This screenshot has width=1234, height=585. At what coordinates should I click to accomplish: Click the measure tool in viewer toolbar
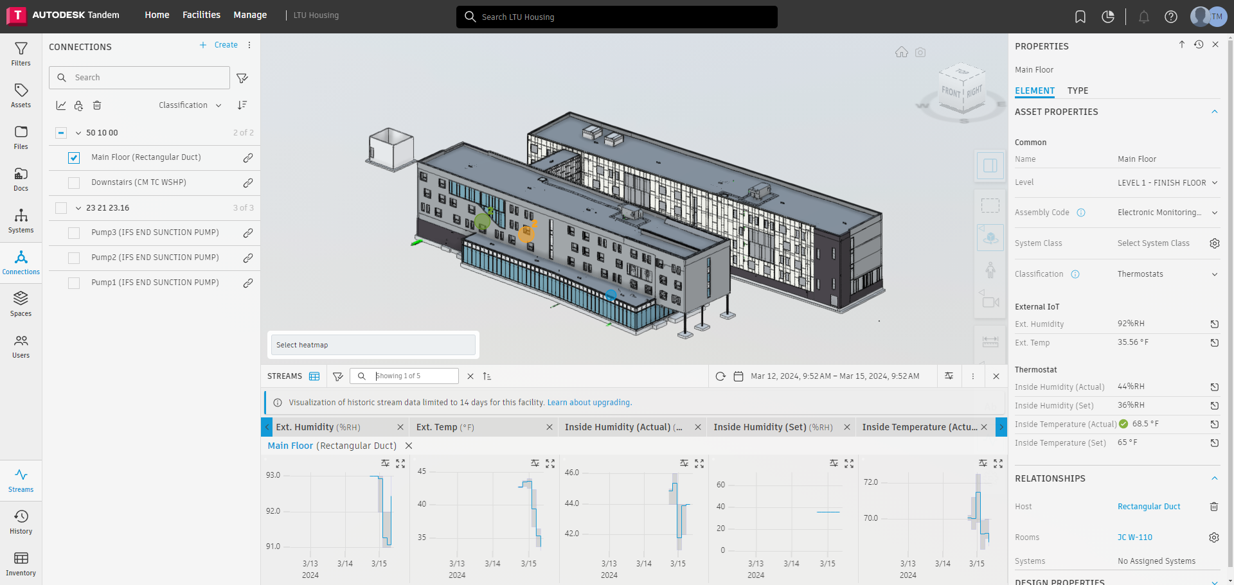pyautogui.click(x=990, y=342)
